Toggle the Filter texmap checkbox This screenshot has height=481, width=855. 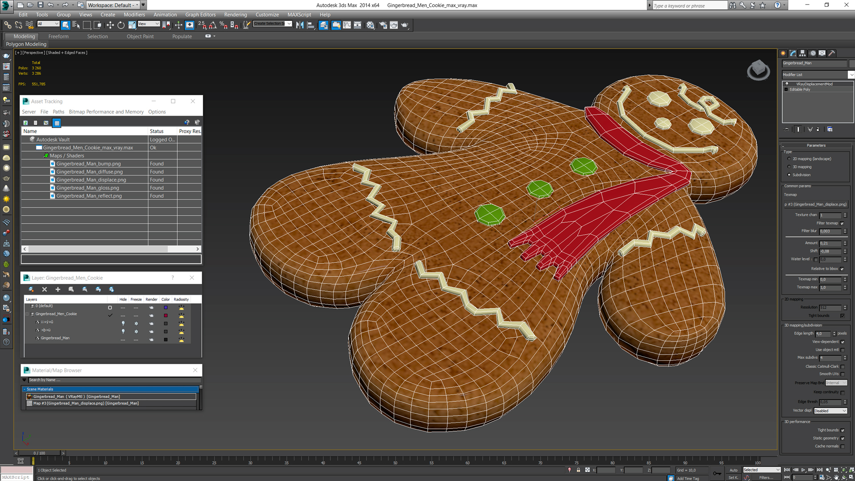(x=842, y=223)
